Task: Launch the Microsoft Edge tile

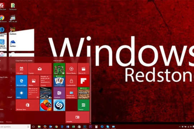Action: tap(22, 81)
